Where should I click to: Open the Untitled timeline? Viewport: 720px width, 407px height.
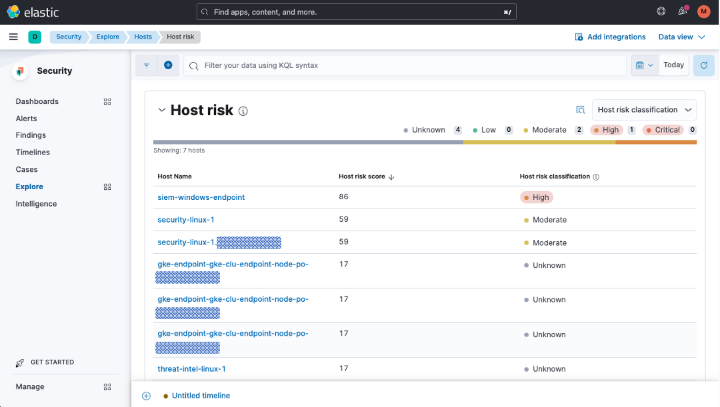(x=201, y=396)
